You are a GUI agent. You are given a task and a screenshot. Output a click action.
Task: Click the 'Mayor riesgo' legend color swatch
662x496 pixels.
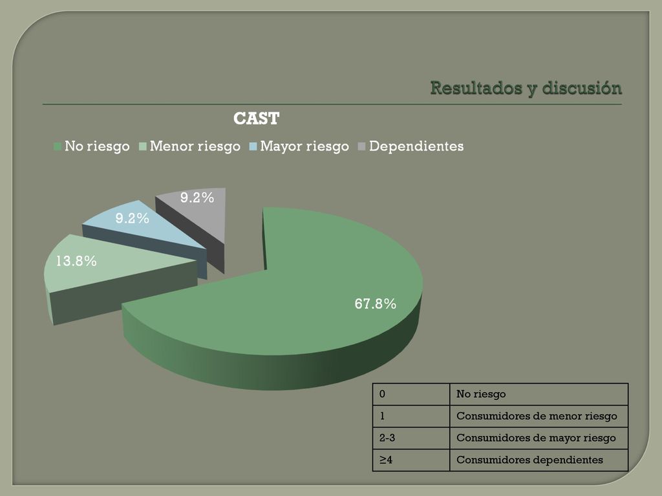(x=253, y=147)
